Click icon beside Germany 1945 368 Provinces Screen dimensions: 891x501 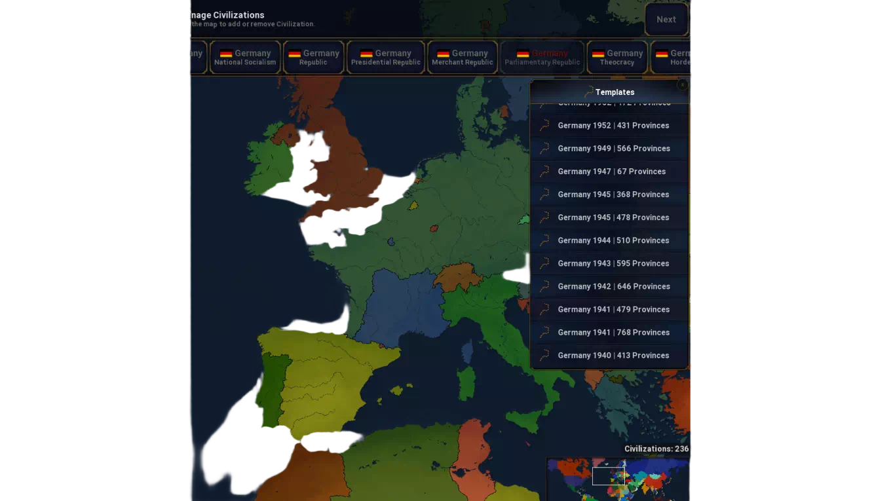(544, 195)
